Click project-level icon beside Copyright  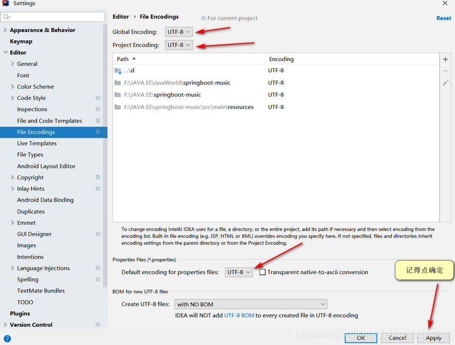[98, 177]
